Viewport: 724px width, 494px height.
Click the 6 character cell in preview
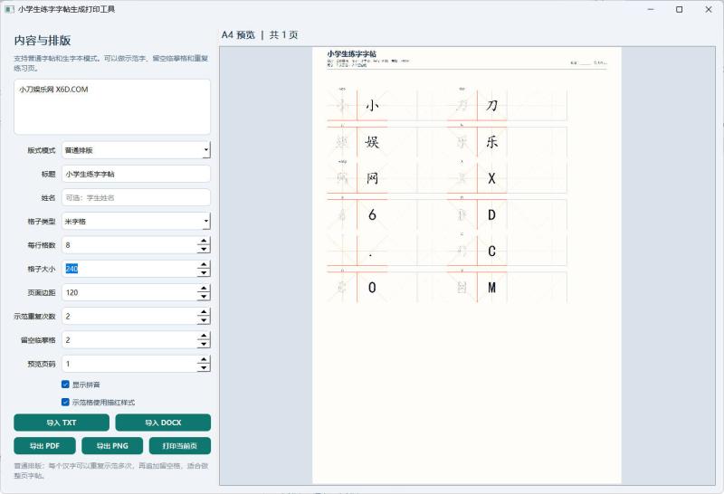tap(372, 214)
